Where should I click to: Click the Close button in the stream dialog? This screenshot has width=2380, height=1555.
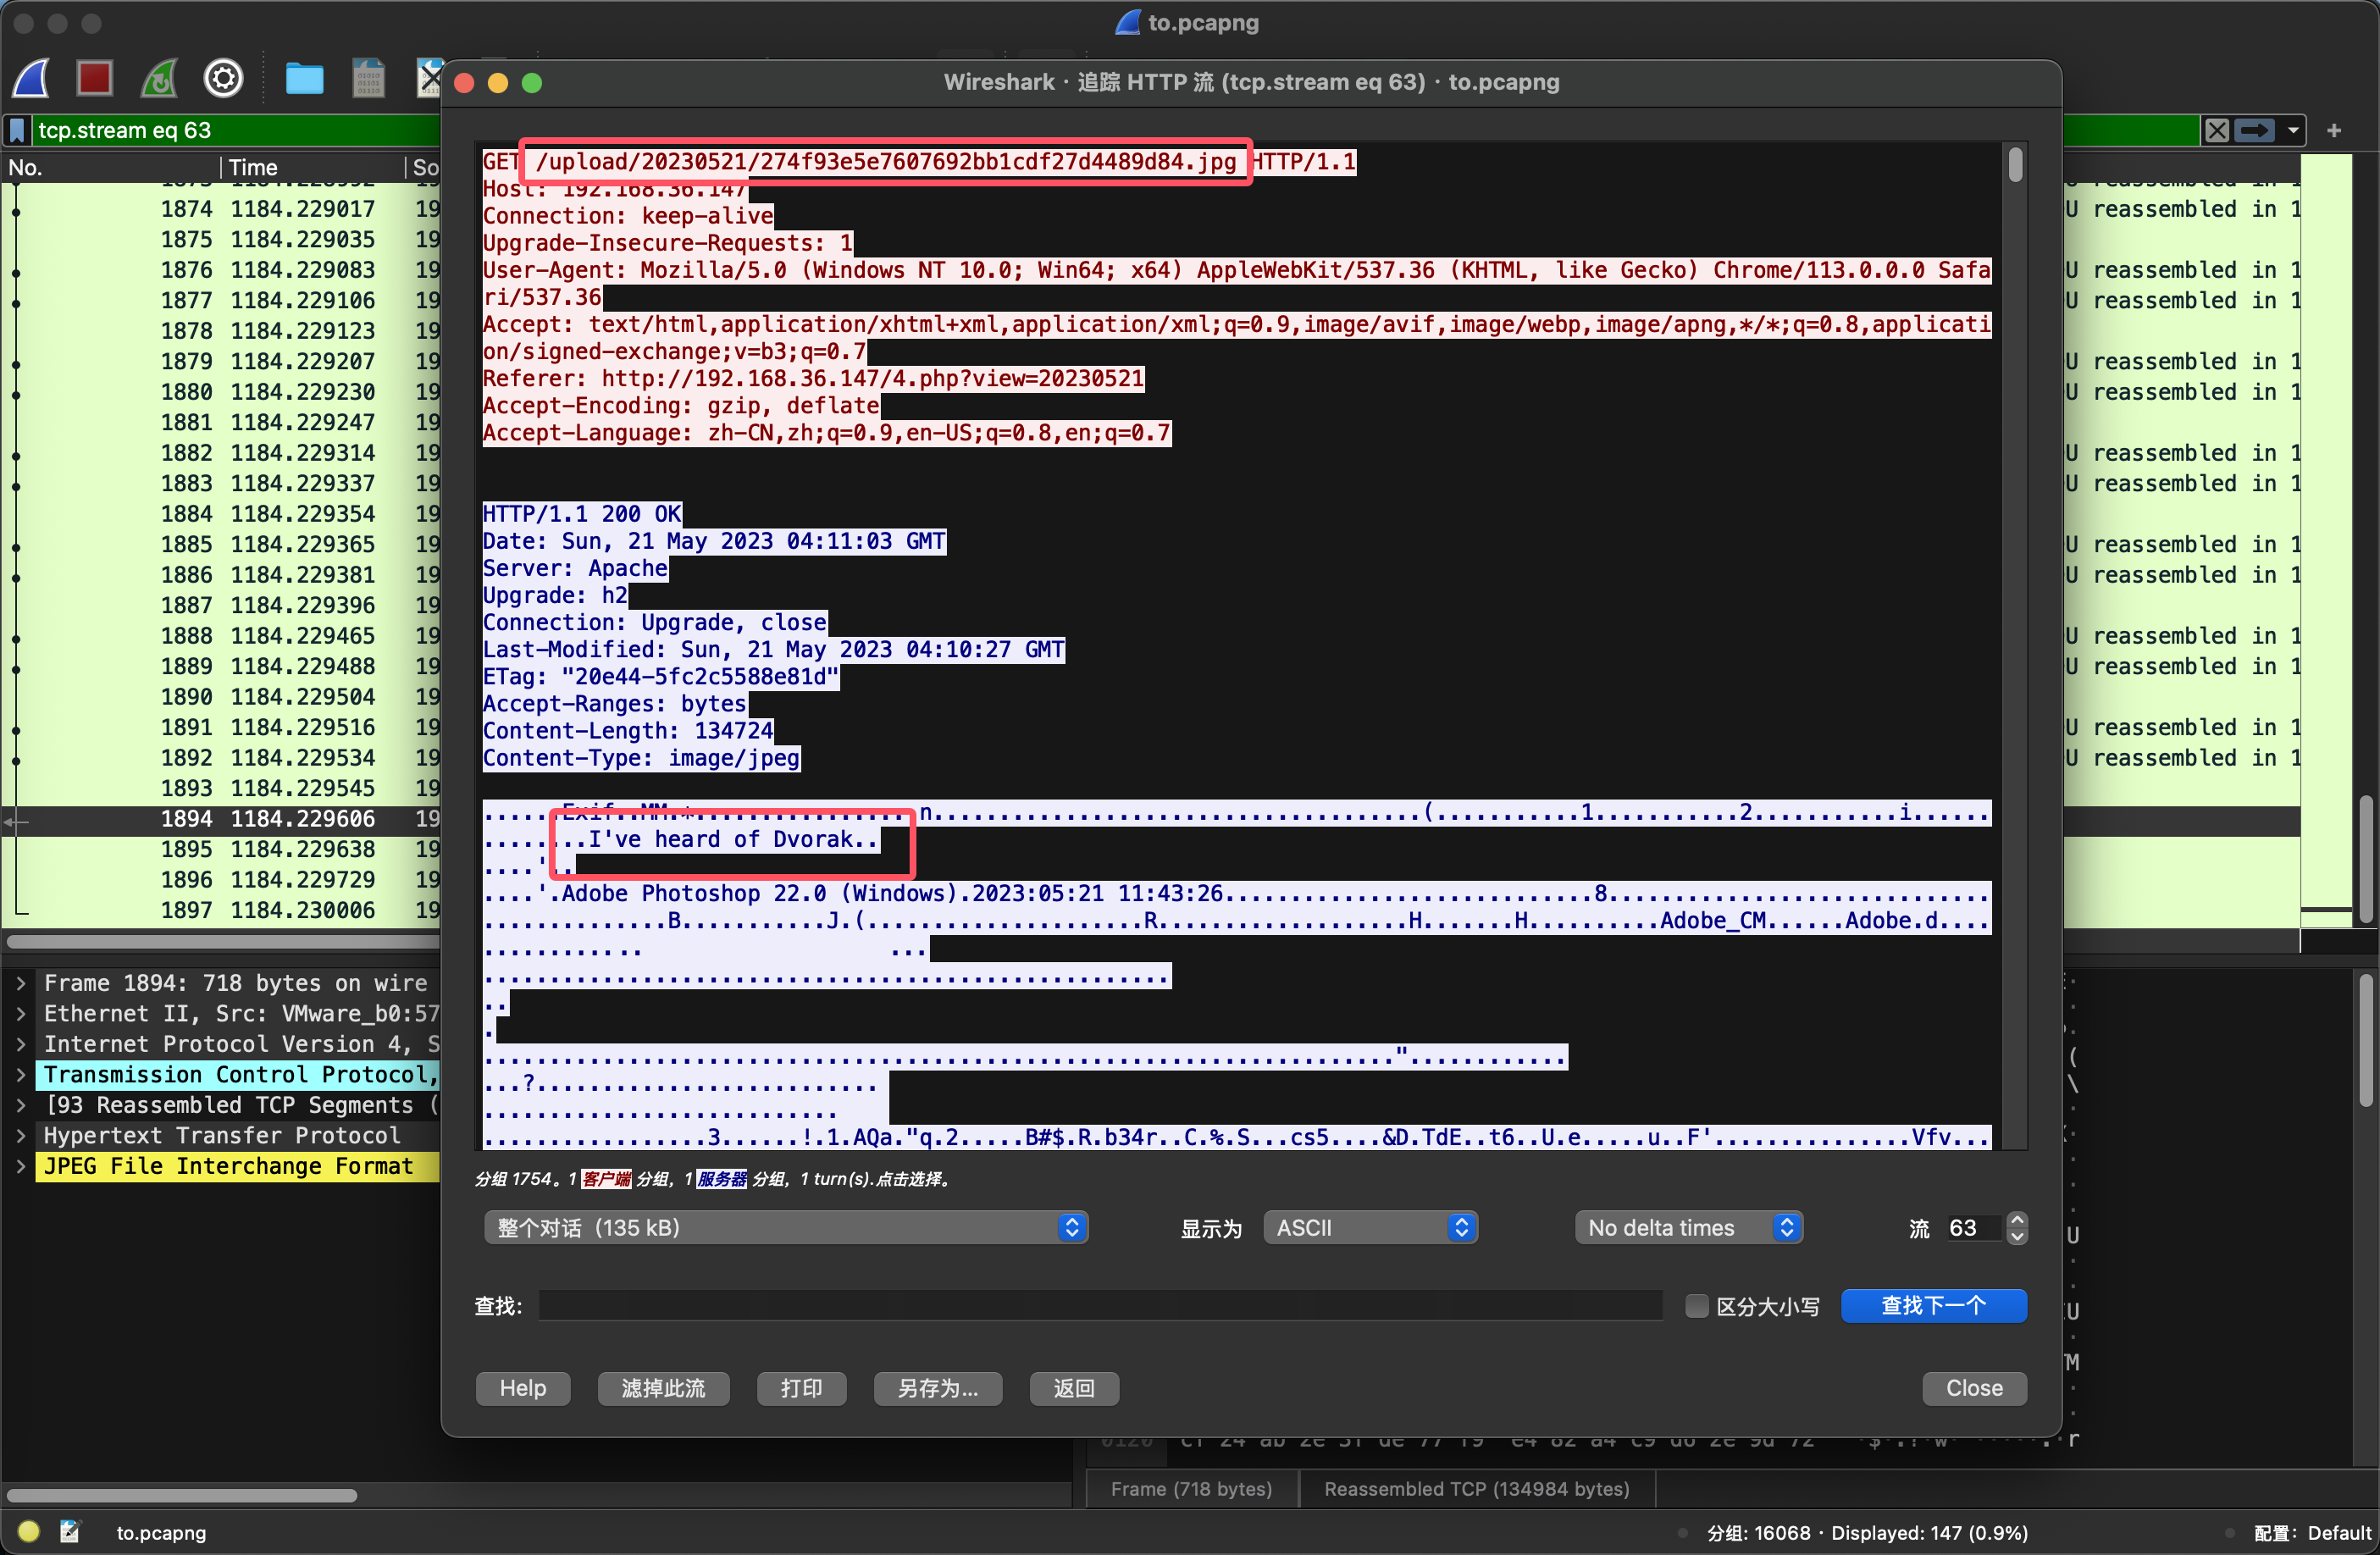pos(1974,1388)
